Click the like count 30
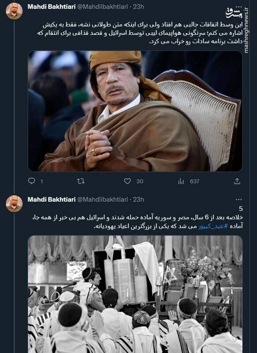This screenshot has height=353, width=257. 140,181
